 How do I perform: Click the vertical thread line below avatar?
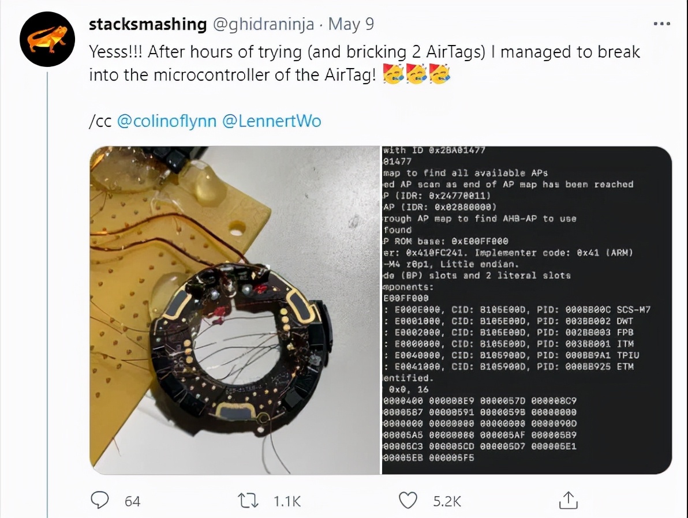coord(47,294)
